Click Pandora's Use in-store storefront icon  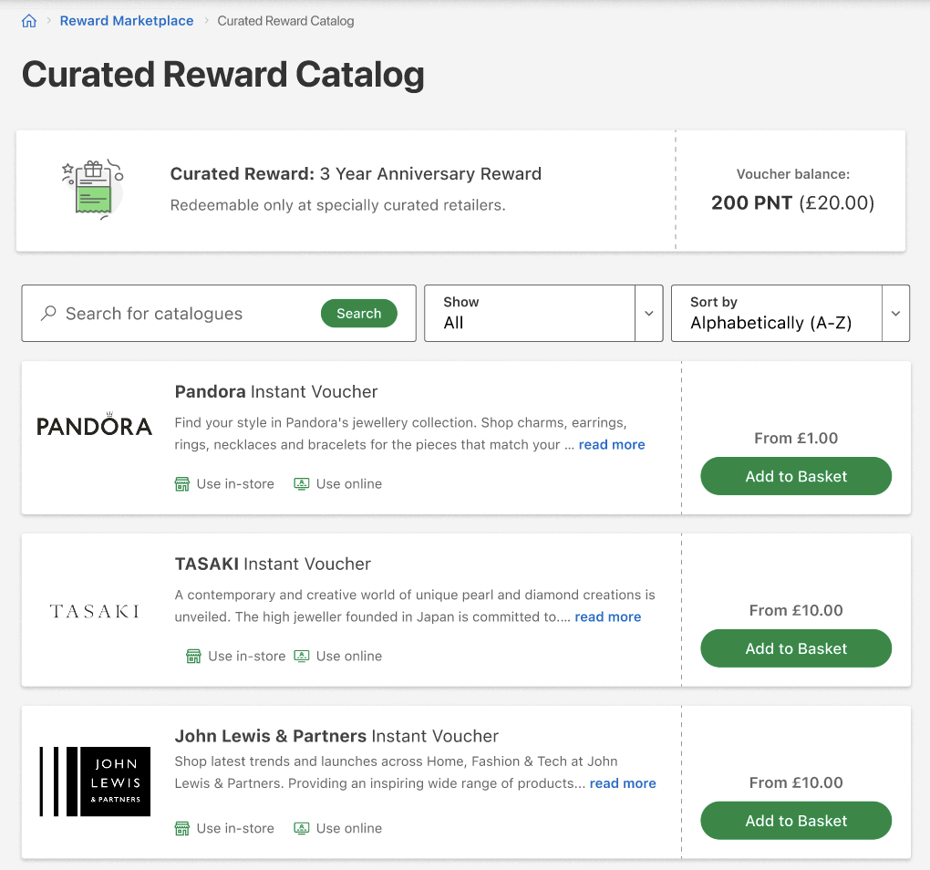[x=181, y=482]
